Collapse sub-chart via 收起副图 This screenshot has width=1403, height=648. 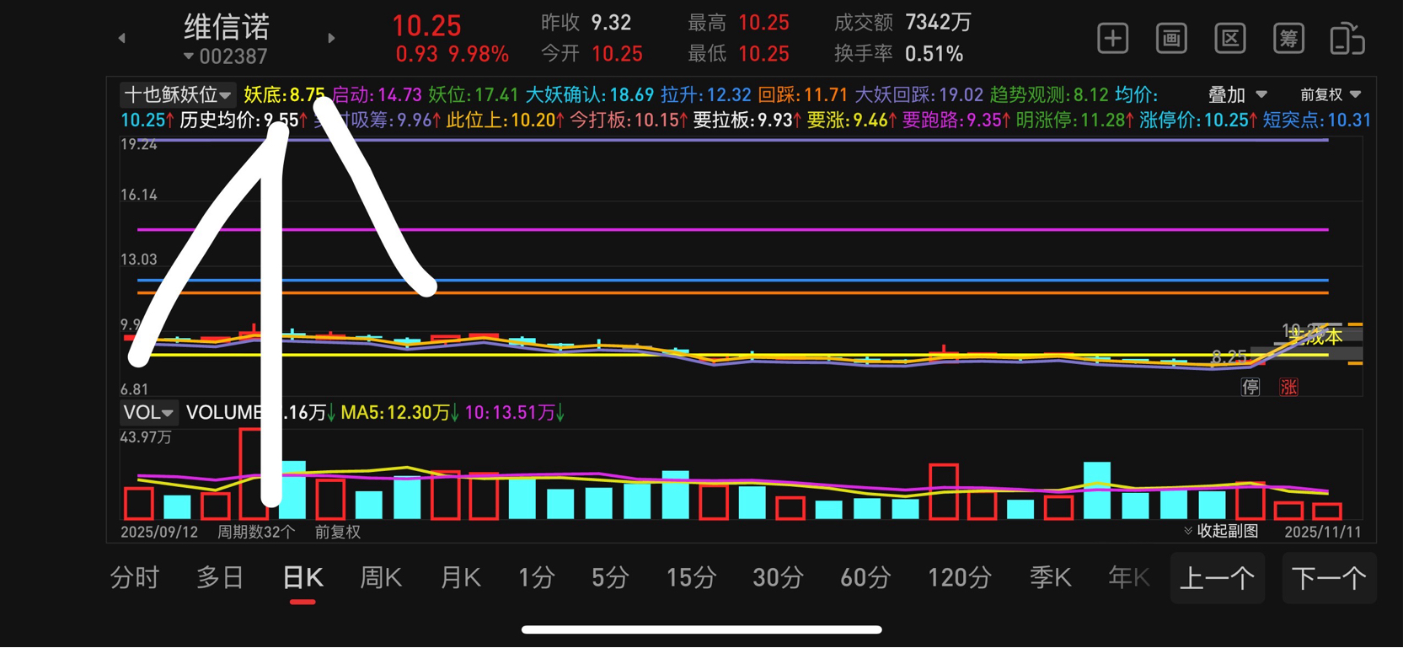pyautogui.click(x=1221, y=531)
